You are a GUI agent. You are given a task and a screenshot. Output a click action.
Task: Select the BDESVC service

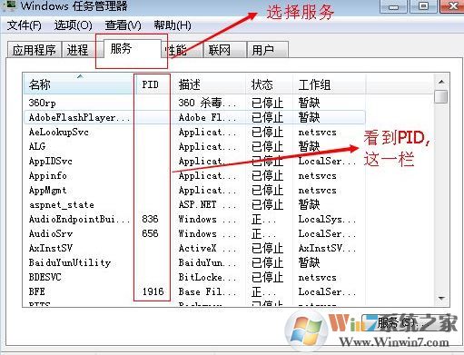click(44, 277)
